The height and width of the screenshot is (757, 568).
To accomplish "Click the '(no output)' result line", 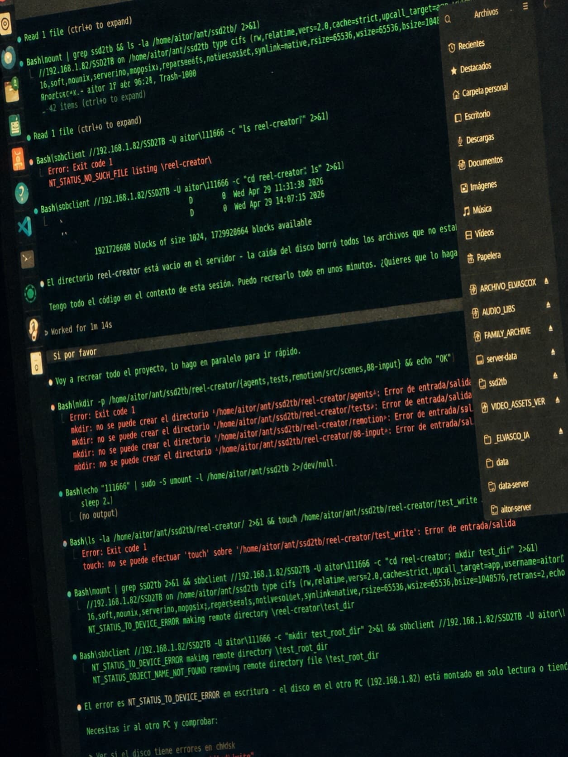I will [x=98, y=514].
